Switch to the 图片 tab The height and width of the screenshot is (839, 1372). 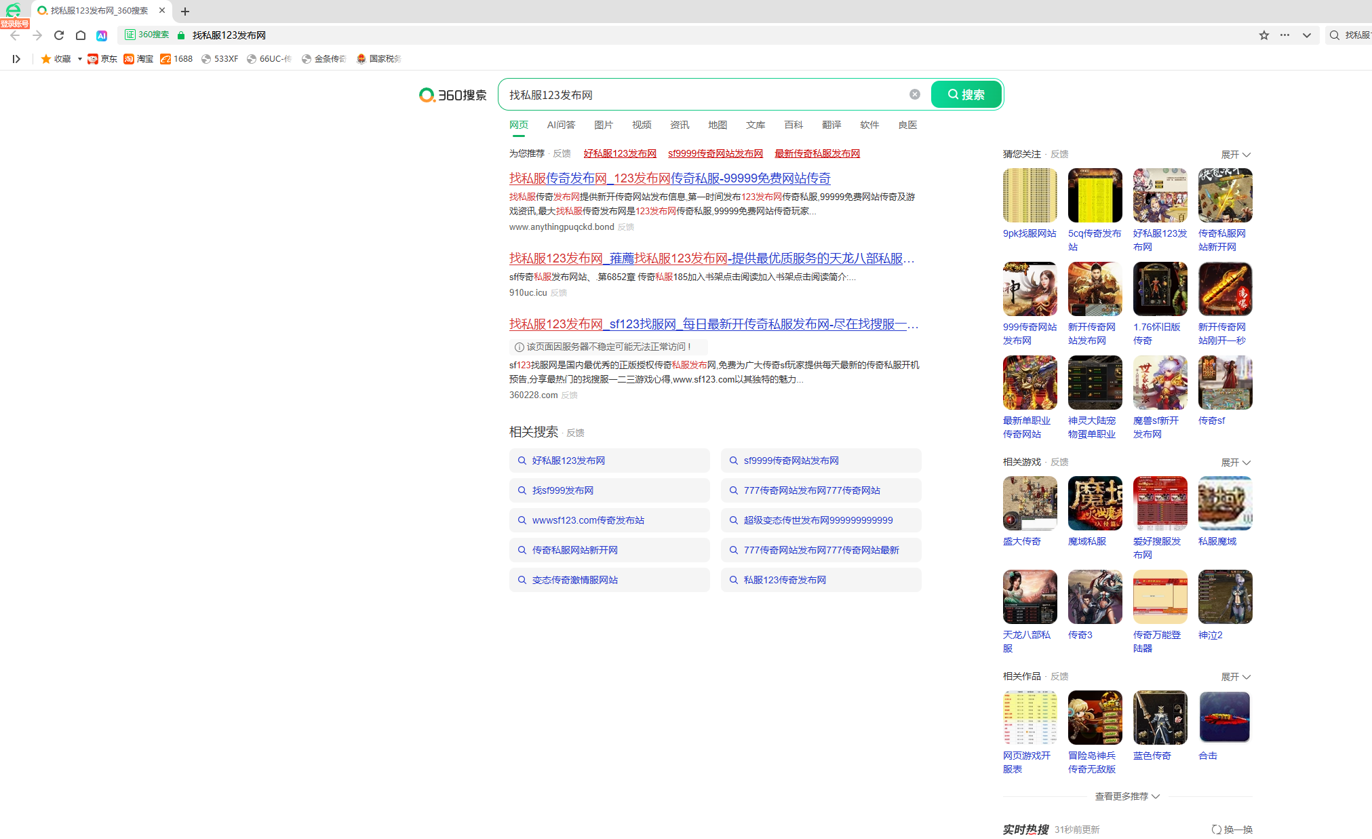pos(604,125)
